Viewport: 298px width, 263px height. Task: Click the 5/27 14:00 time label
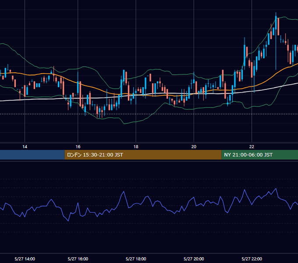pyautogui.click(x=25, y=259)
